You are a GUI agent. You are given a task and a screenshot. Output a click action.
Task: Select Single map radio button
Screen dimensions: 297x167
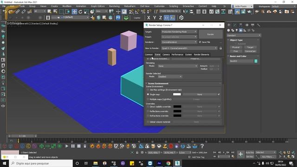pos(148,94)
